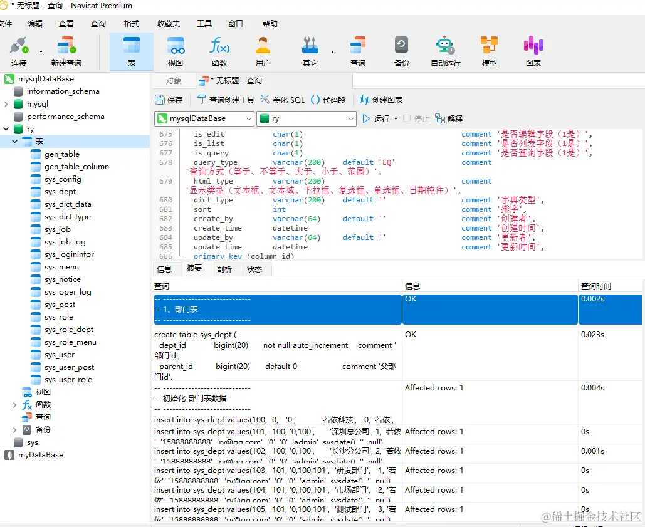Click the 连接 connection toolbar icon
Image resolution: width=645 pixels, height=527 pixels.
[19, 51]
